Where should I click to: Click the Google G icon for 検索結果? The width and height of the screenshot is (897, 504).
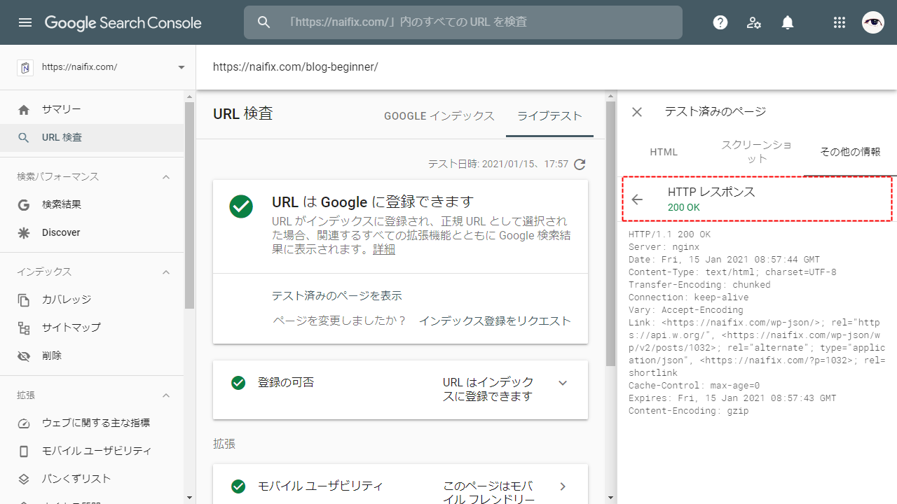(x=24, y=205)
